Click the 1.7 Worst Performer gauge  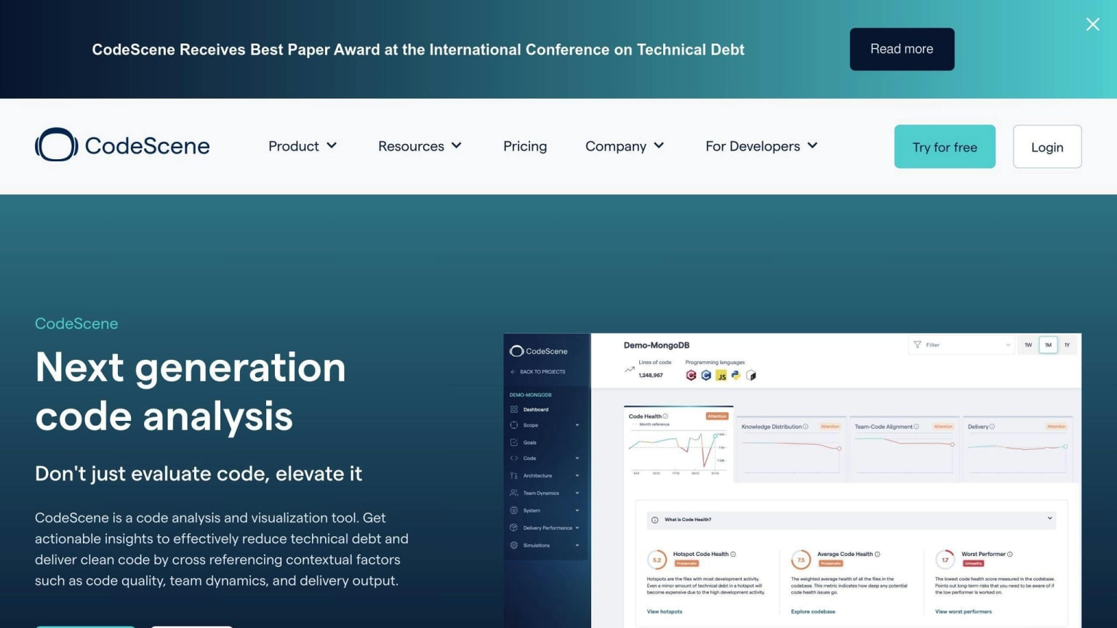[945, 560]
